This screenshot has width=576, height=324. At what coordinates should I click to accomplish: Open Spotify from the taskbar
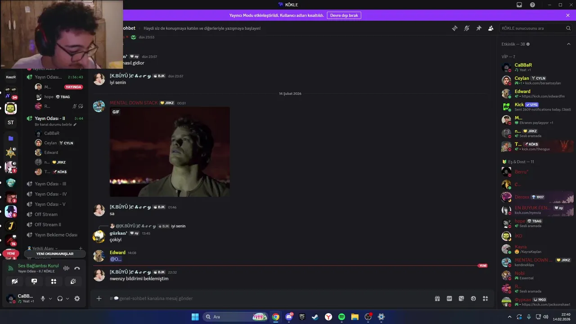coord(342,317)
